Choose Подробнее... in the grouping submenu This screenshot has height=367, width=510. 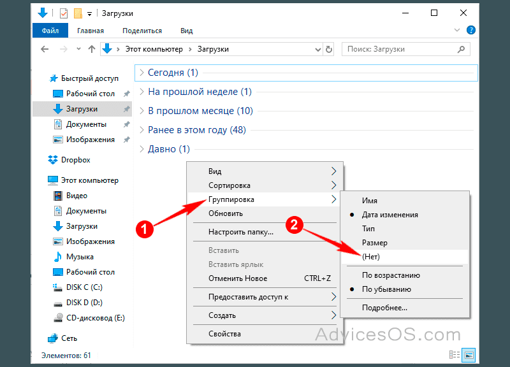click(405, 308)
